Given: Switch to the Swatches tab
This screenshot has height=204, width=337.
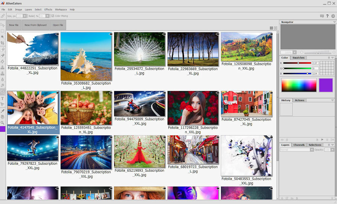Looking at the screenshot, I should pyautogui.click(x=298, y=58).
